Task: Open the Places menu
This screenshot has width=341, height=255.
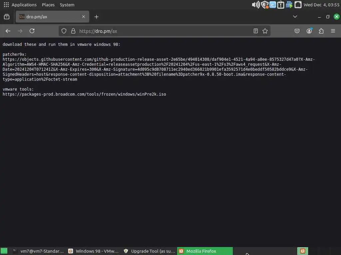Action: tap(48, 5)
